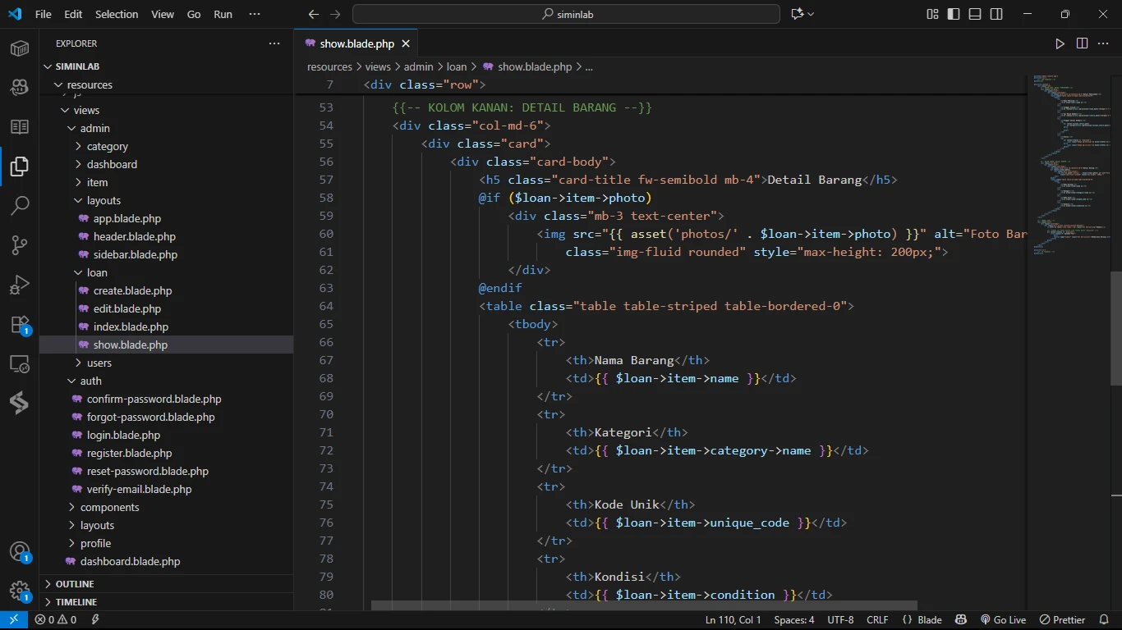1122x630 pixels.
Task: Collapse the loan folder
Action: 97,272
